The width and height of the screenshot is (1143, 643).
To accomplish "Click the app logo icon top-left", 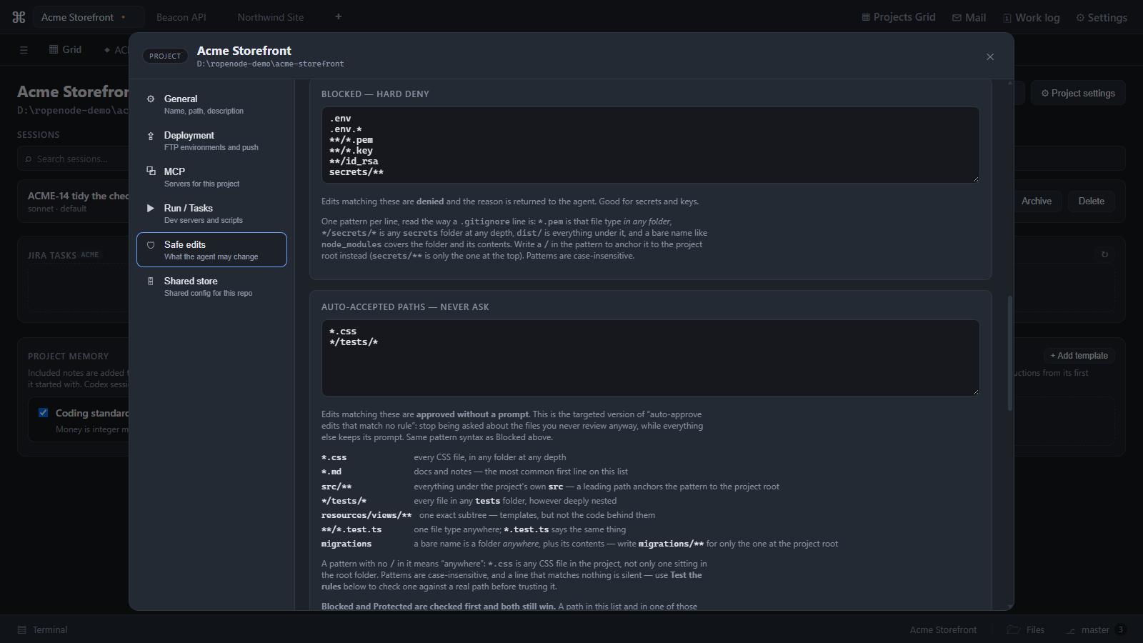I will 19,17.
